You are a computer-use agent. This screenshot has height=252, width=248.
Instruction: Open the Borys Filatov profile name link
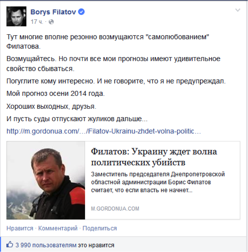[53, 12]
